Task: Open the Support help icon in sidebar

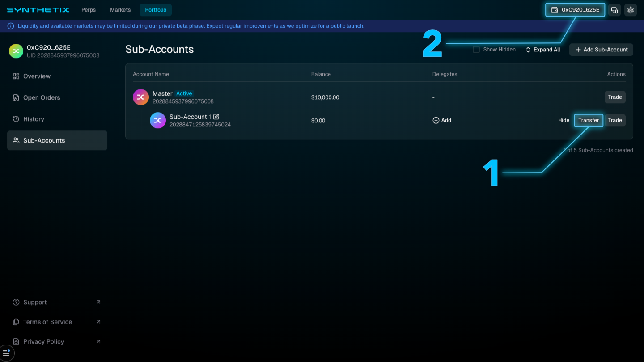Action: (x=16, y=302)
